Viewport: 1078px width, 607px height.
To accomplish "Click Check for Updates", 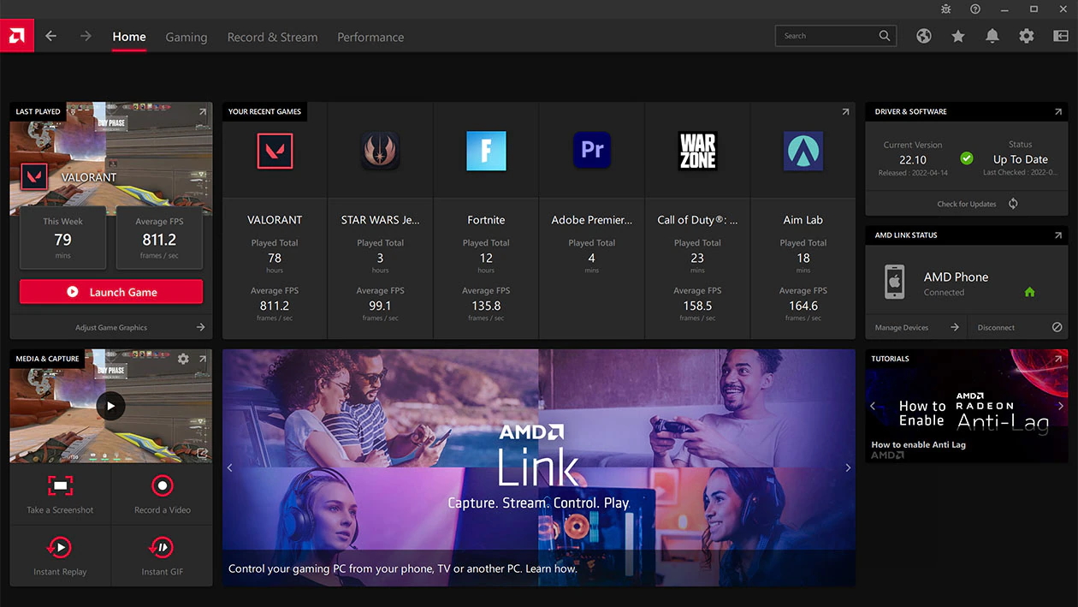I will [967, 204].
